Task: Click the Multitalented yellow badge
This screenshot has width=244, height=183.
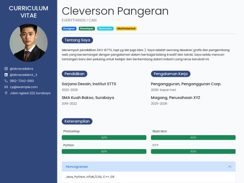Action: (126, 28)
